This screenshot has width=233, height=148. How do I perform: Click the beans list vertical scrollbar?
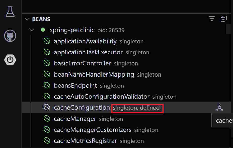[x=228, y=29]
